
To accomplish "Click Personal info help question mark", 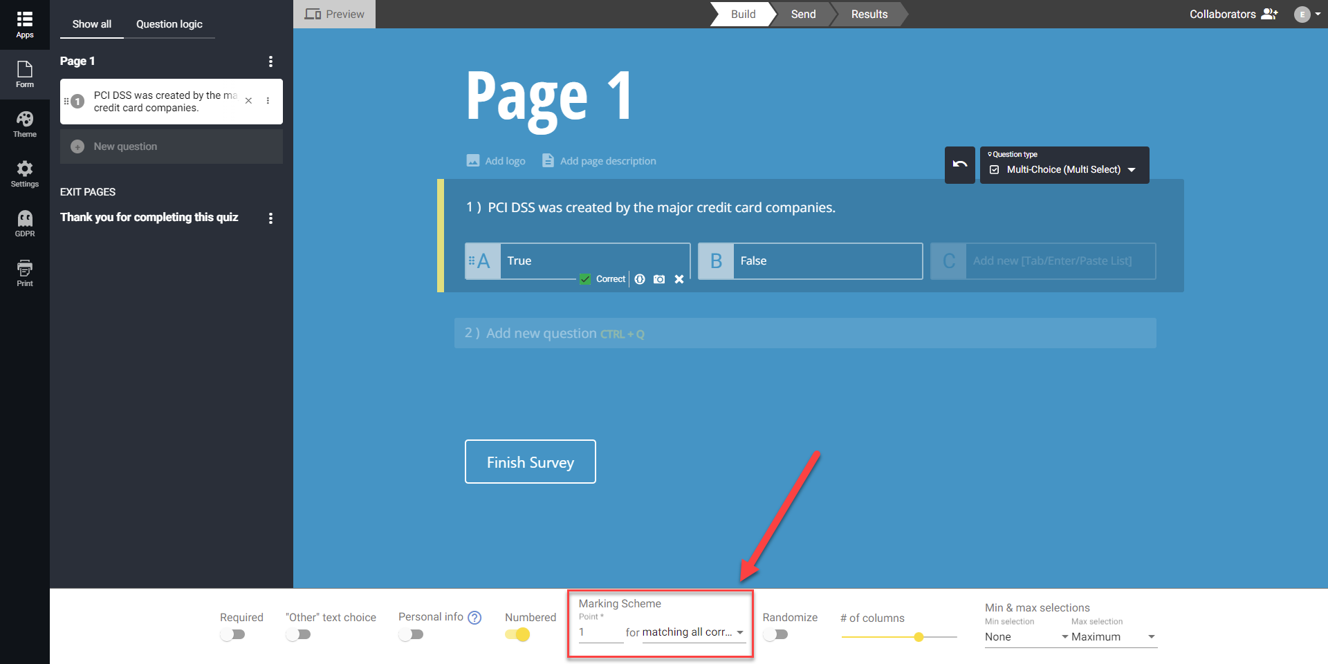I will pos(474,618).
